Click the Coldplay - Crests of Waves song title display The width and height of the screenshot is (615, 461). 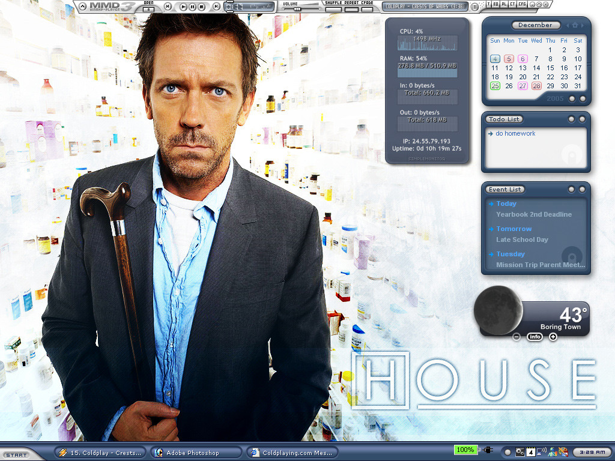coord(425,7)
